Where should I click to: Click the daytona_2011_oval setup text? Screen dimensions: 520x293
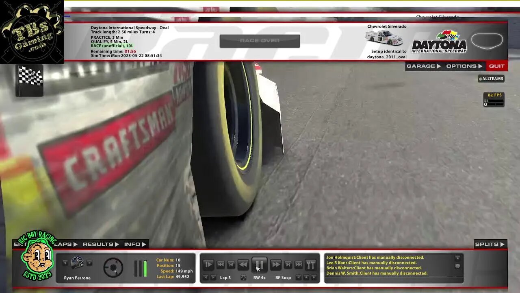coord(387,57)
